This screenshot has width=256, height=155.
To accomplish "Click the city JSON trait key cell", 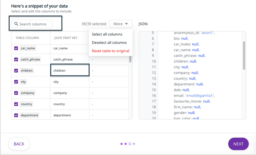I will pos(70,82).
